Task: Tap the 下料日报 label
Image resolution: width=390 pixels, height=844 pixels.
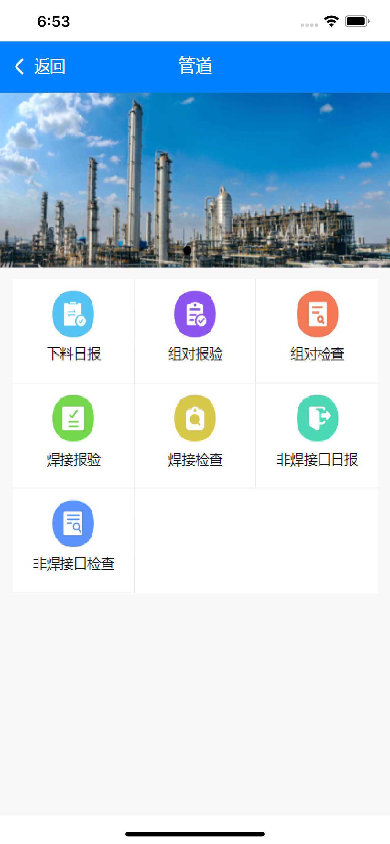Action: (x=73, y=354)
